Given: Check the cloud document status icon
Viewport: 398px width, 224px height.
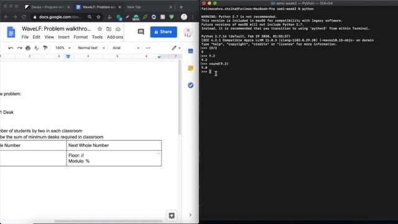Looking at the screenshot, I should pyautogui.click(x=118, y=29).
